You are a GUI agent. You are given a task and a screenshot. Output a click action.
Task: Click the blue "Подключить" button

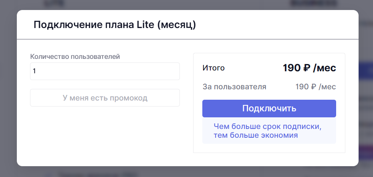click(x=269, y=109)
